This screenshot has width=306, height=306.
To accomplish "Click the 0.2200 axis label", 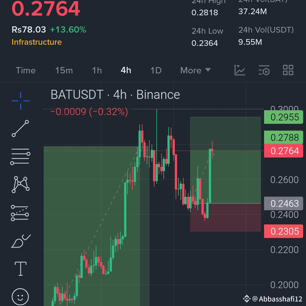I will pos(284,250).
